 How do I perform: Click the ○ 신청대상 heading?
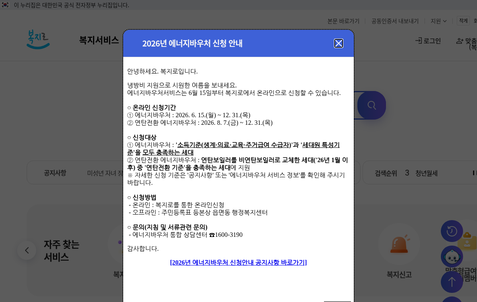click(142, 137)
